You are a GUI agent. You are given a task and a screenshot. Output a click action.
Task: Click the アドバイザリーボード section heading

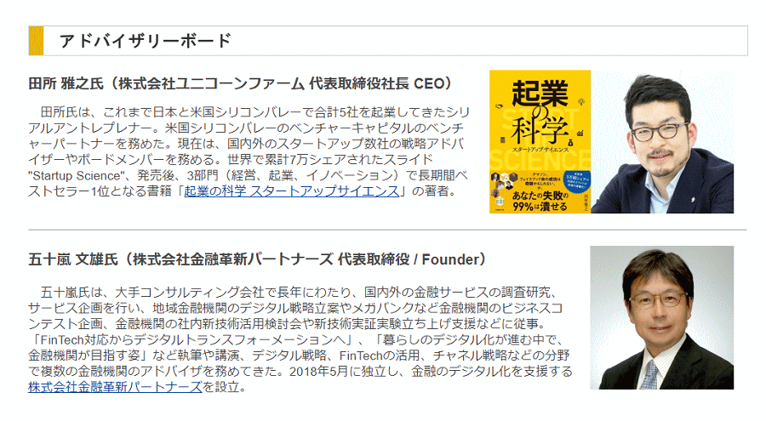[x=146, y=41]
